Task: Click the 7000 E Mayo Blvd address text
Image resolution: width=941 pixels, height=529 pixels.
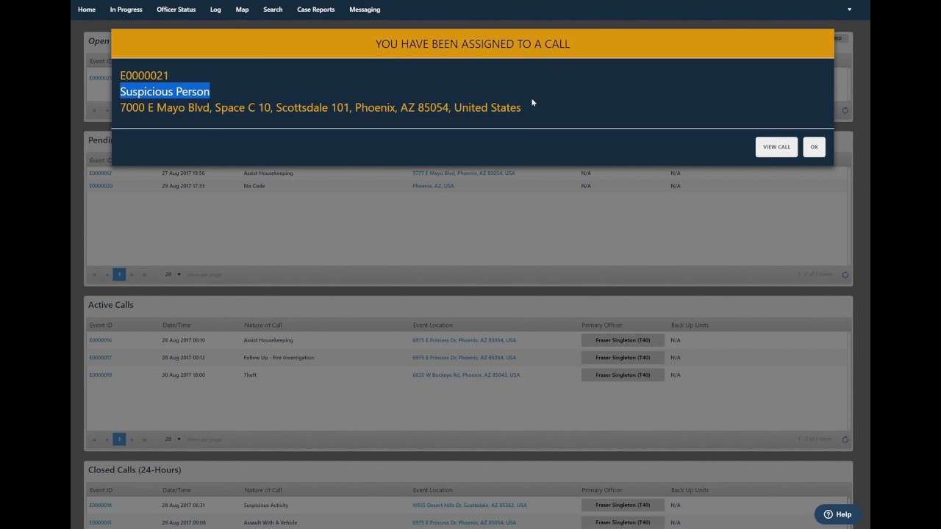Action: click(x=321, y=108)
